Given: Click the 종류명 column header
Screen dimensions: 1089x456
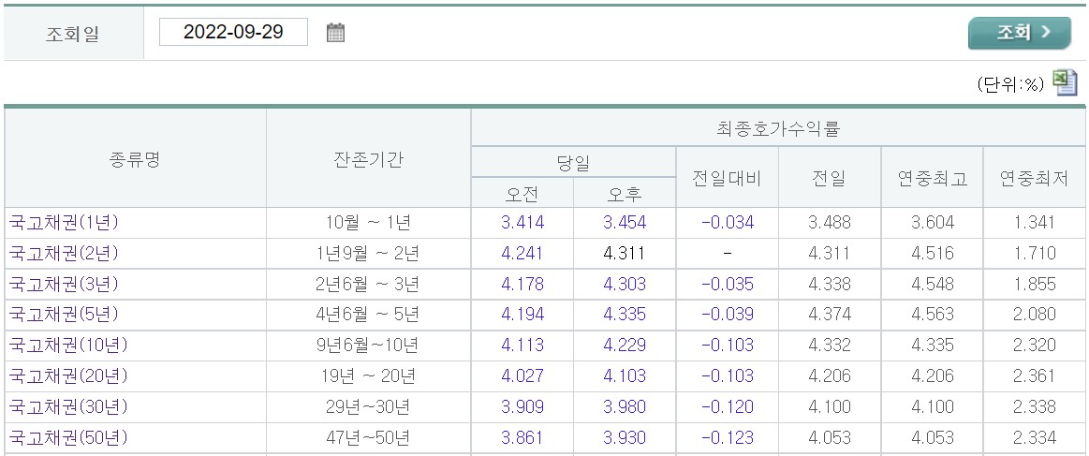Looking at the screenshot, I should coord(135,159).
